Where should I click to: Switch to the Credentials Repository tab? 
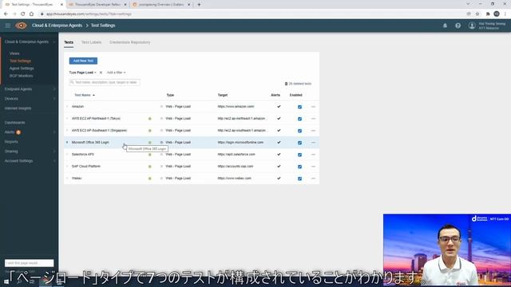tap(129, 42)
